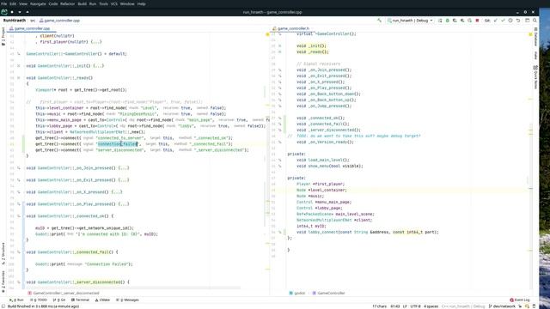
Task: Open the View menu
Action: pos(23,3)
